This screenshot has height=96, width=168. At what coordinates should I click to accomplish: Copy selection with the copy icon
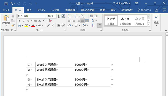tap(13, 21)
